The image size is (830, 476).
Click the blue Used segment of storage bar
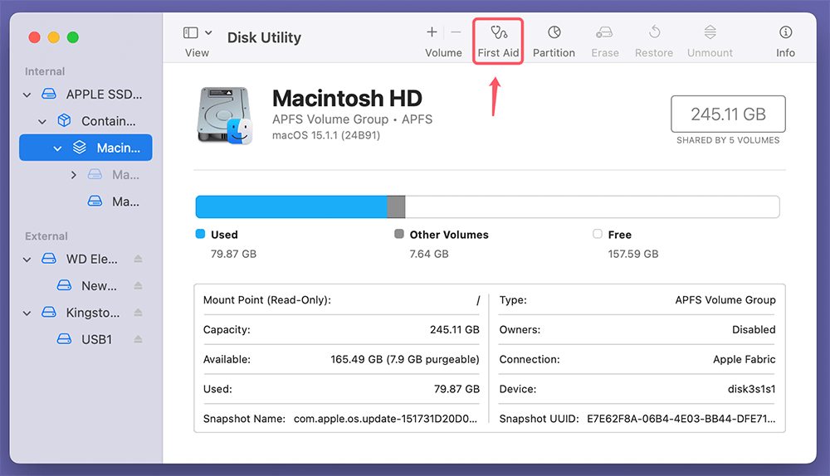(290, 207)
